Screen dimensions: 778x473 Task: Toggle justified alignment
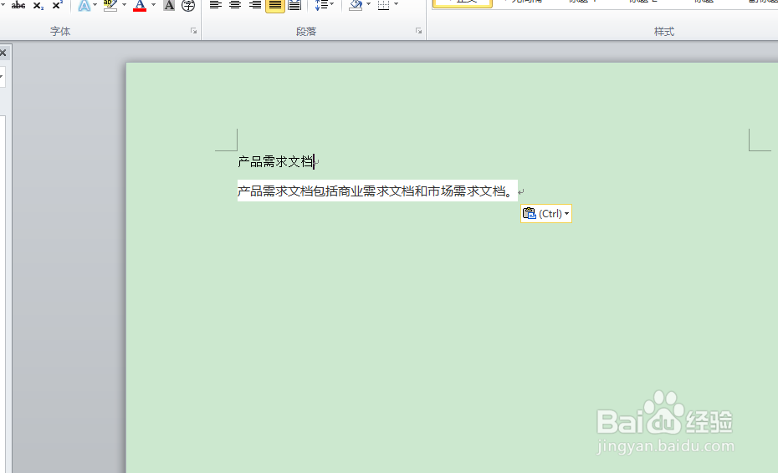(x=275, y=5)
